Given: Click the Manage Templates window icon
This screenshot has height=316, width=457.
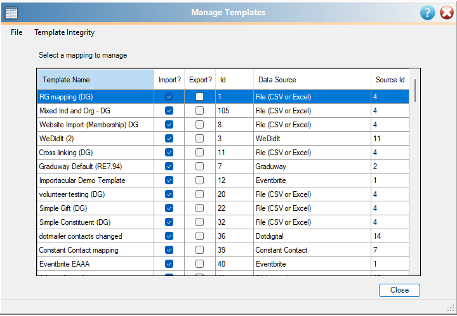Looking at the screenshot, I should pyautogui.click(x=11, y=13).
